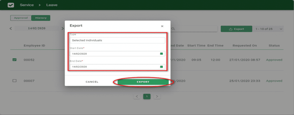Click the checkmark app logo icon
The image size is (294, 115).
(11, 5)
